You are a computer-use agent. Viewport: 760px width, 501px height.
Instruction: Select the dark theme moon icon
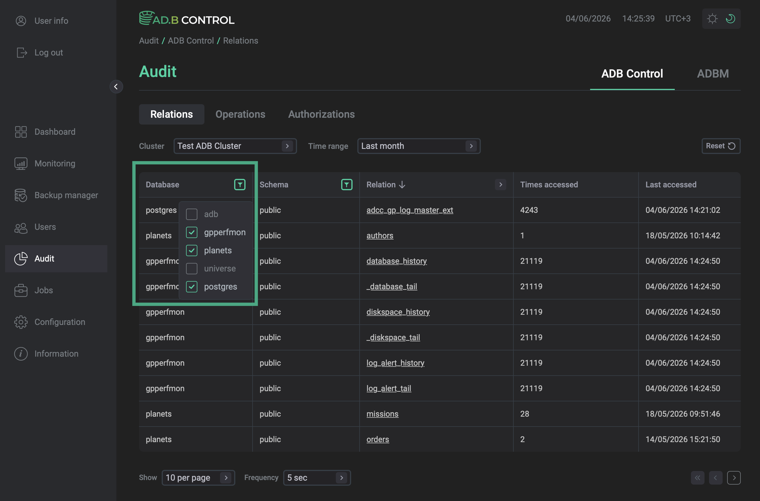[x=730, y=18]
